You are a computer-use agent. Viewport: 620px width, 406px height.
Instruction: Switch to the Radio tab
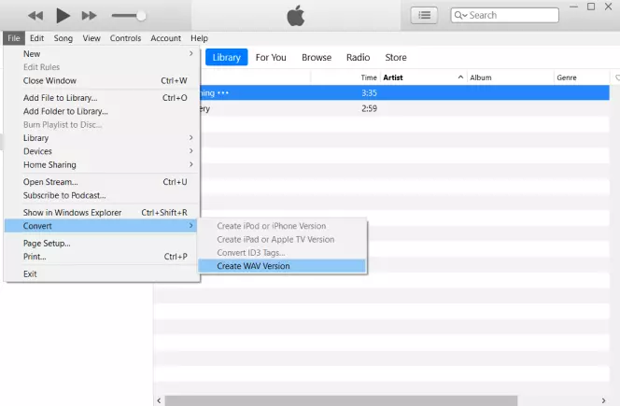coord(359,57)
